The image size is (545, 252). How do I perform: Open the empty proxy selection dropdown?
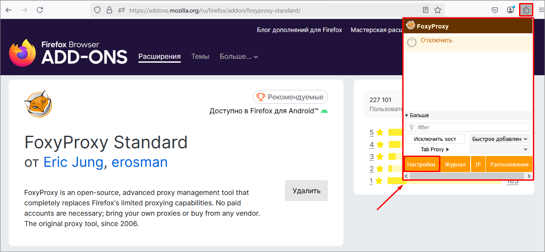tap(500, 149)
